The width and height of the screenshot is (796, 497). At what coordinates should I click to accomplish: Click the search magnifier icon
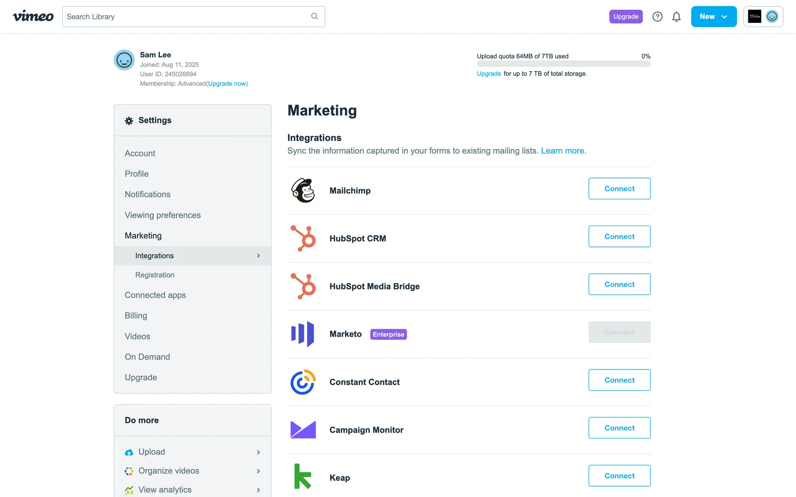[314, 16]
